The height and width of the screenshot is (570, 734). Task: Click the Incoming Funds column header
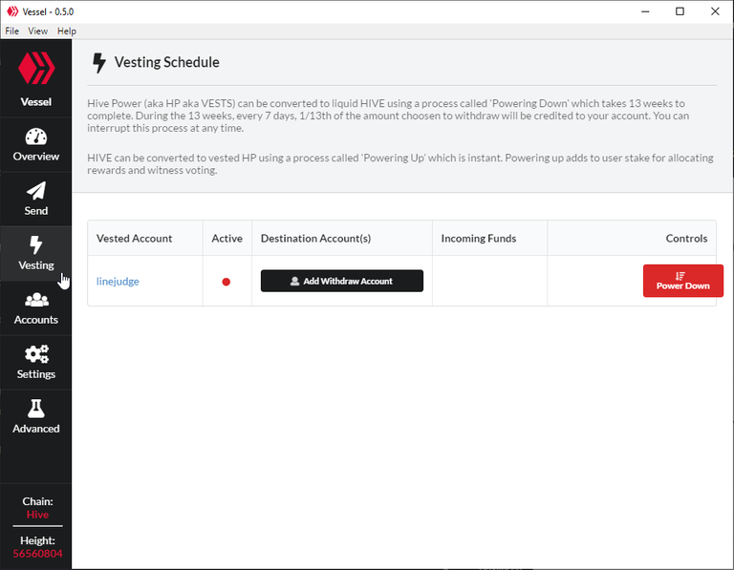[479, 238]
